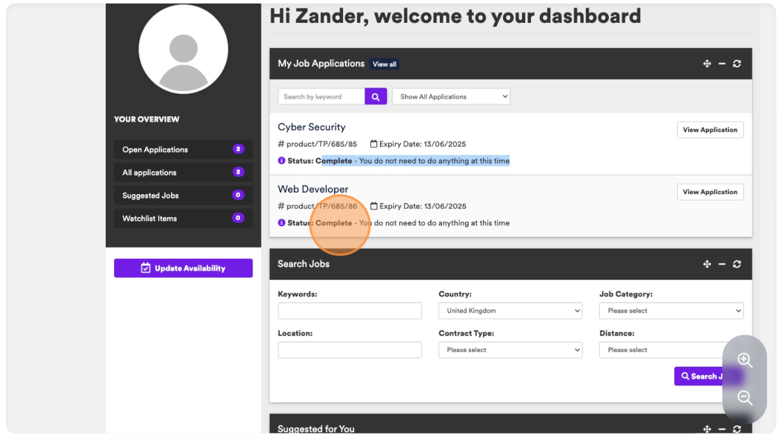Collapse the Search Jobs panel
This screenshot has height=437, width=778.
coord(722,264)
